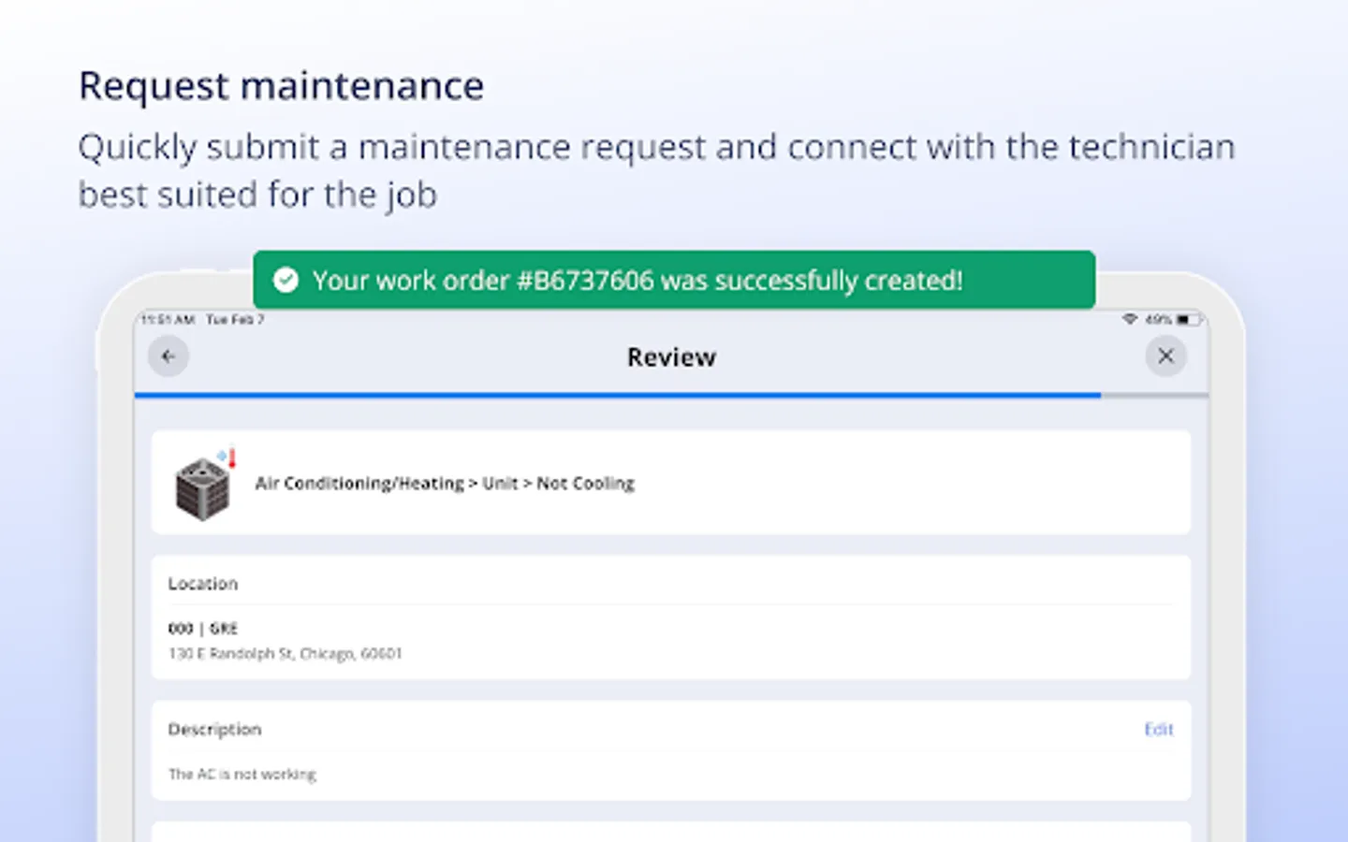Image resolution: width=1348 pixels, height=842 pixels.
Task: Click "The AC is not working" text
Action: pyautogui.click(x=242, y=775)
